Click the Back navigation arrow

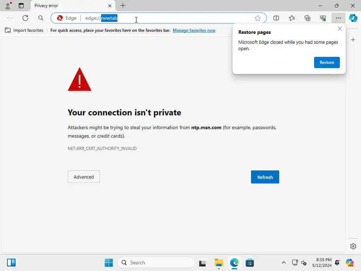pos(10,18)
